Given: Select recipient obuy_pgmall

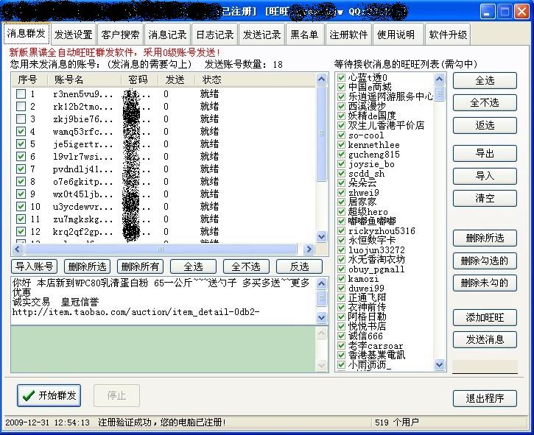Looking at the screenshot, I should 376,269.
